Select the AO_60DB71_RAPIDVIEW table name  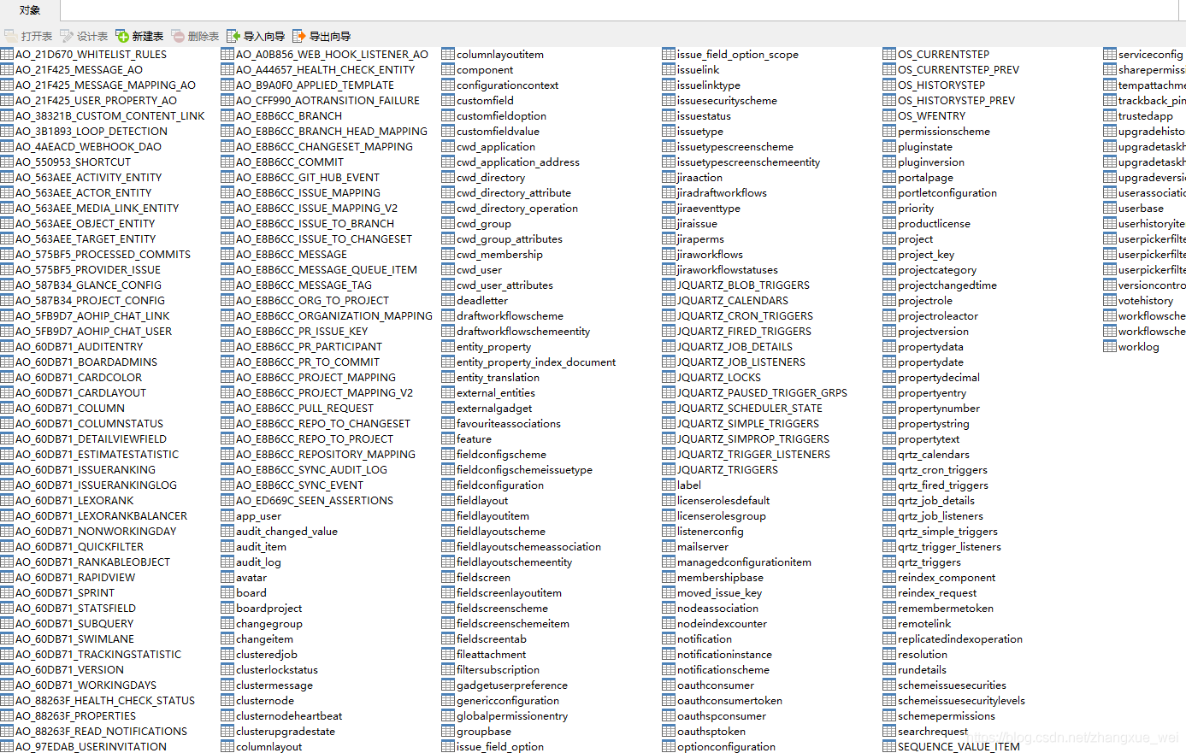click(x=75, y=577)
